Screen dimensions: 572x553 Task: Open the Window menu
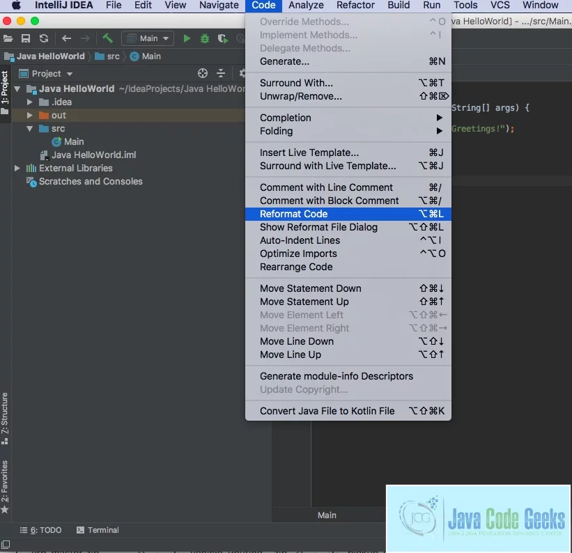pyautogui.click(x=540, y=5)
